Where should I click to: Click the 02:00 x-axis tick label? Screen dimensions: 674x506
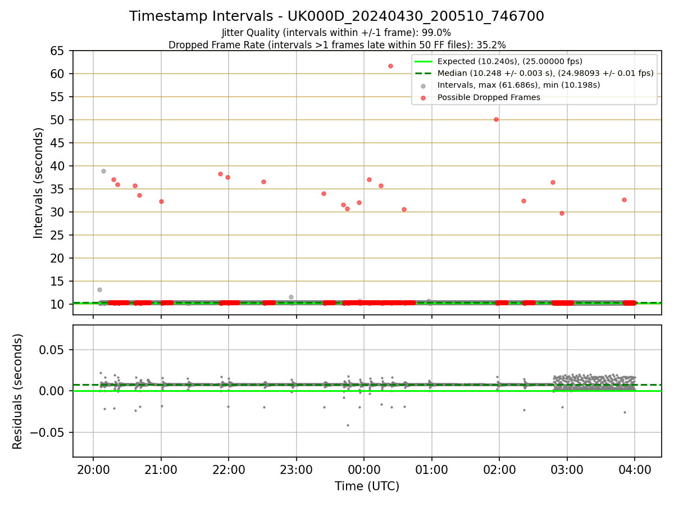(x=499, y=470)
